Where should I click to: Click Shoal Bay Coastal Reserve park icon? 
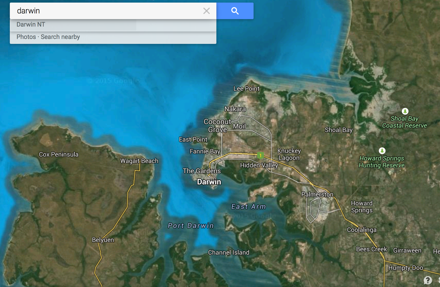(x=405, y=111)
